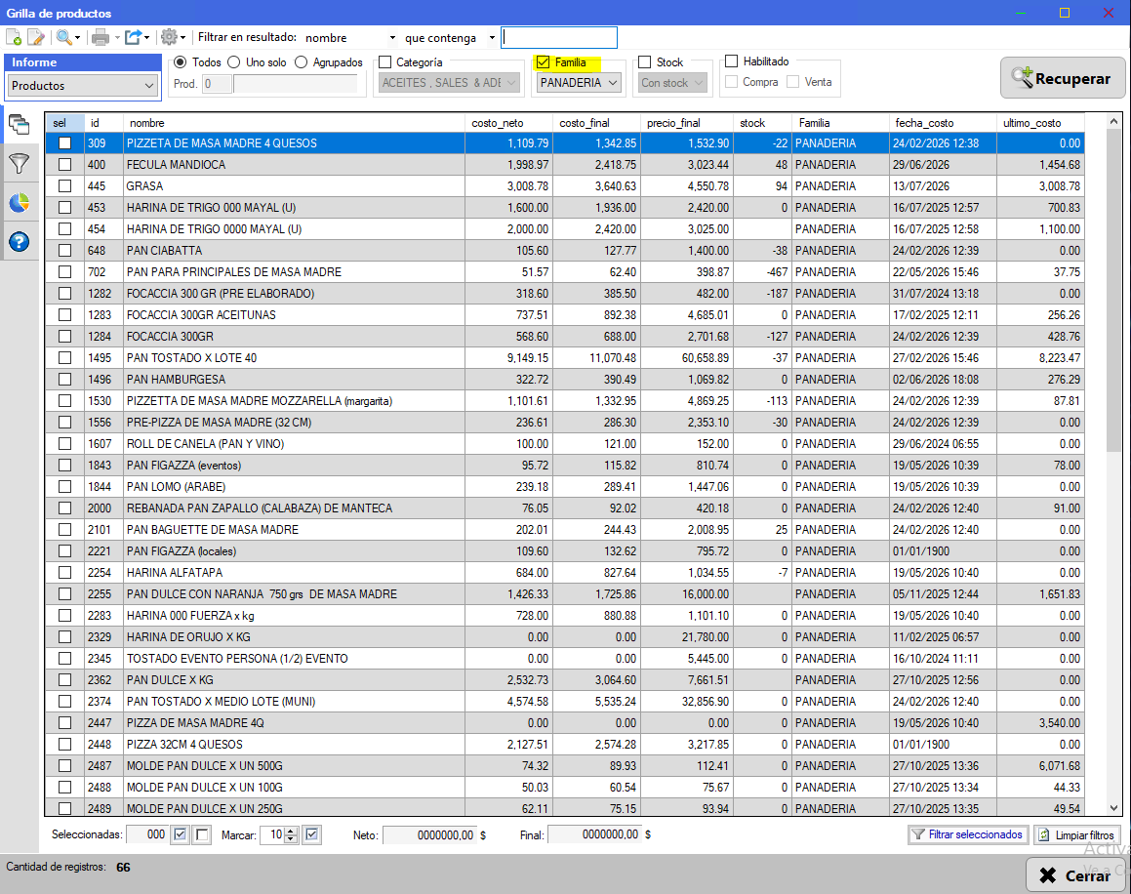Select the row GRASA

[565, 186]
